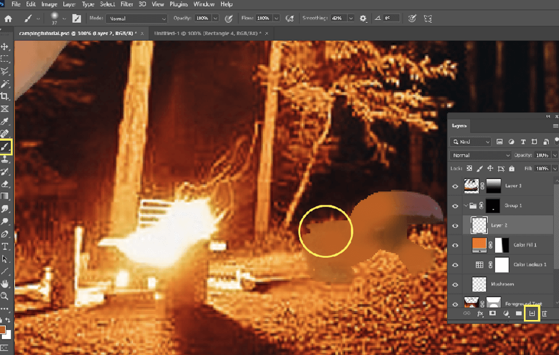
Task: Select the Eraser tool
Action: (x=4, y=184)
